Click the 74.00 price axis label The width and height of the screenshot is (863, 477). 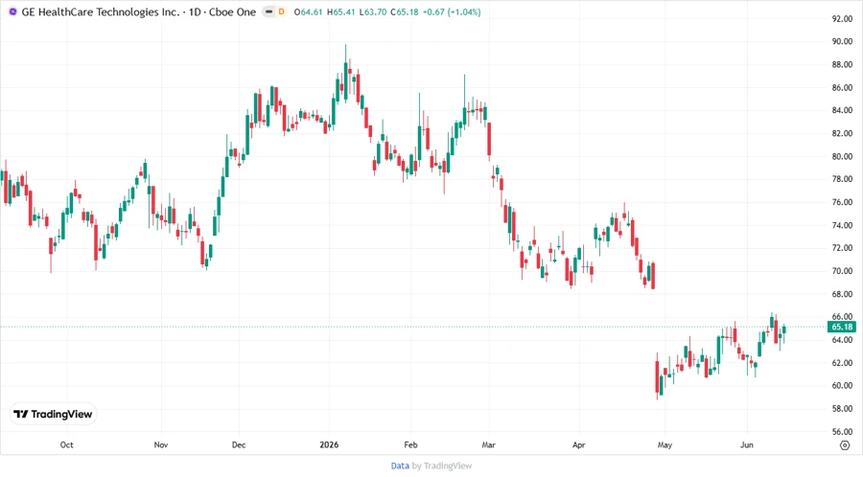[842, 225]
